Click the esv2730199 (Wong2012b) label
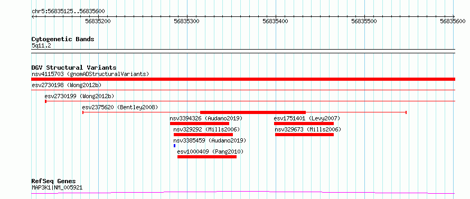470x199 pixels. tap(79, 96)
